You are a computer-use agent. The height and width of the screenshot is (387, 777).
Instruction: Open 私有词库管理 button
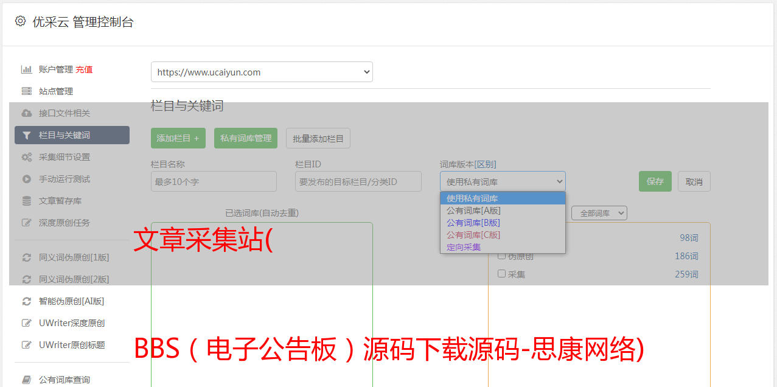[246, 138]
